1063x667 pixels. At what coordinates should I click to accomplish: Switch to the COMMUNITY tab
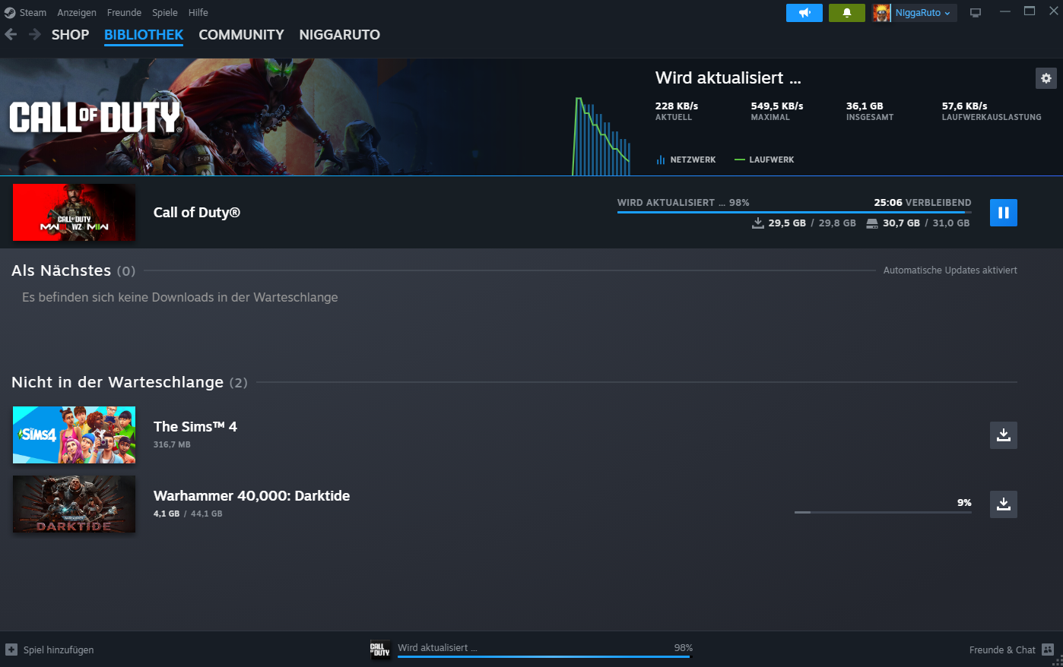(x=241, y=35)
